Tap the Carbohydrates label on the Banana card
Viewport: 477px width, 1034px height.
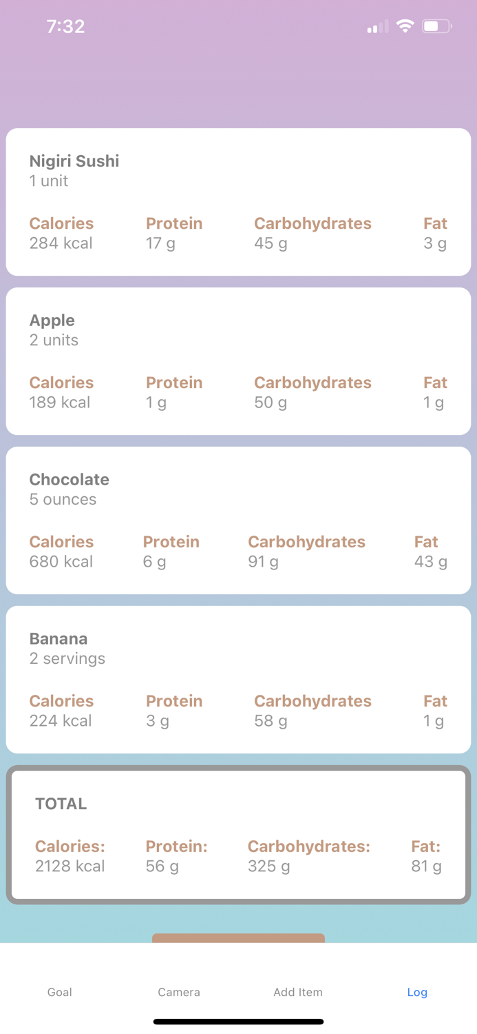312,701
